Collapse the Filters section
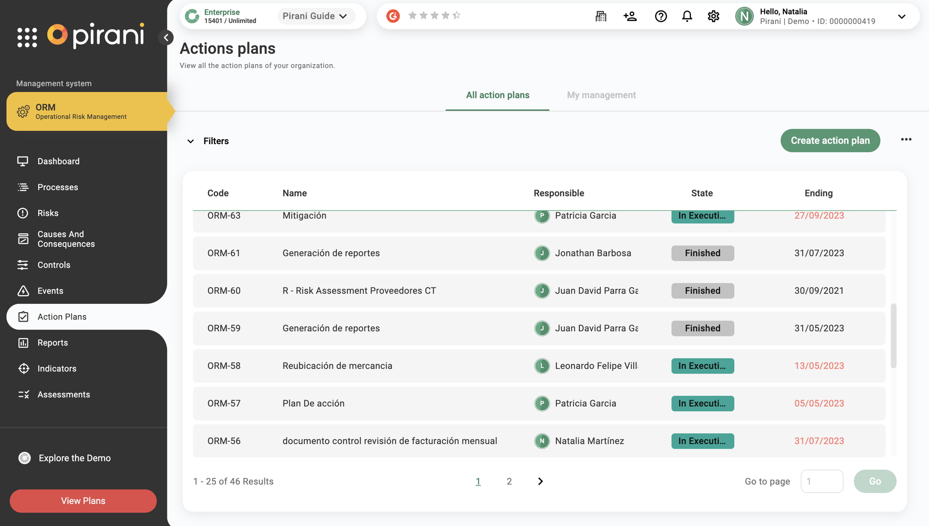929x526 pixels. click(191, 141)
